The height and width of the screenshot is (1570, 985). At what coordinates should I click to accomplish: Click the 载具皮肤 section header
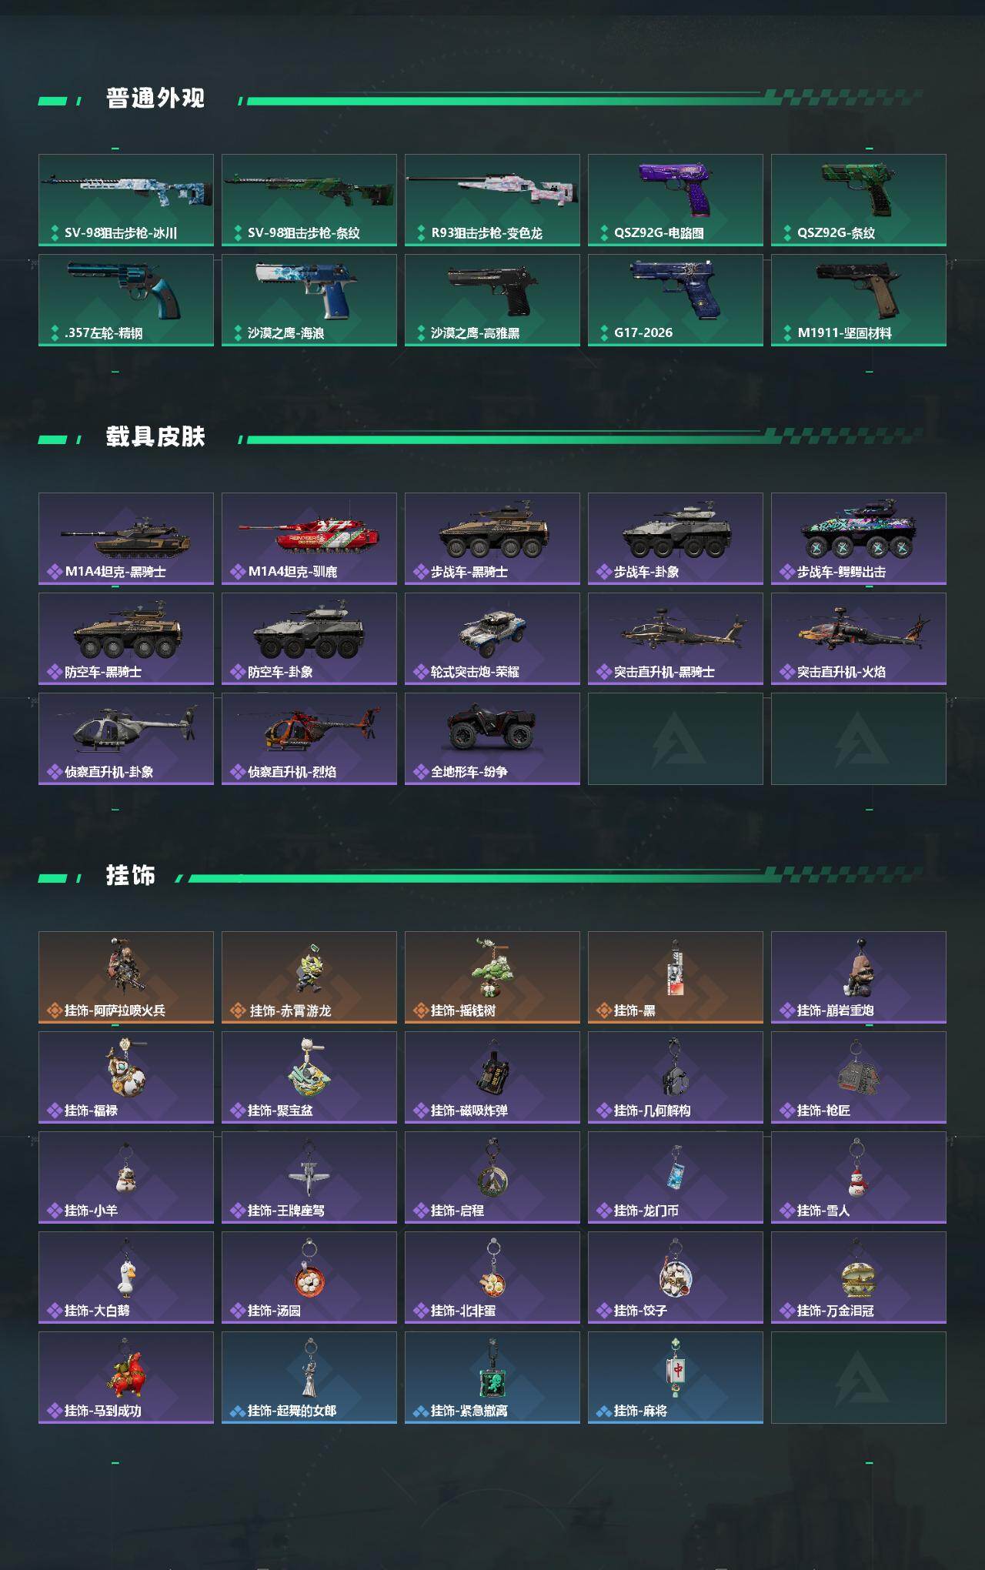tap(155, 437)
